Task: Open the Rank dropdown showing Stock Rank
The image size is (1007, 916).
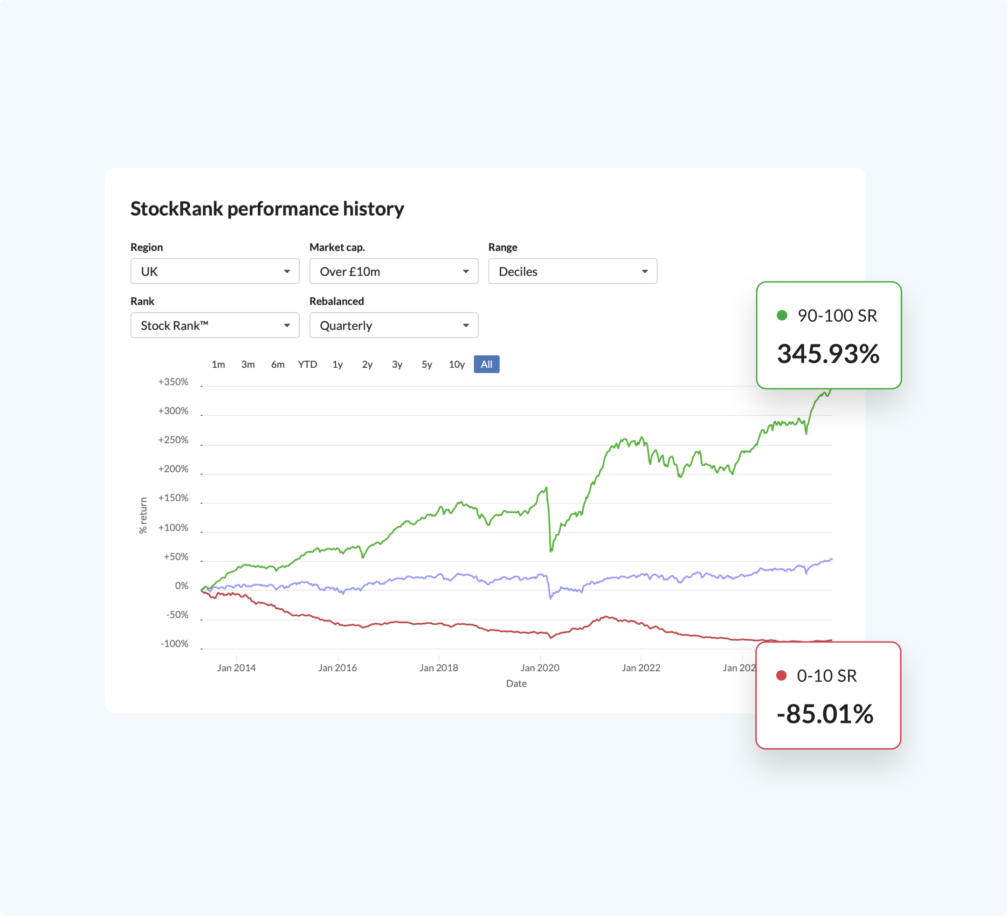Action: [215, 325]
